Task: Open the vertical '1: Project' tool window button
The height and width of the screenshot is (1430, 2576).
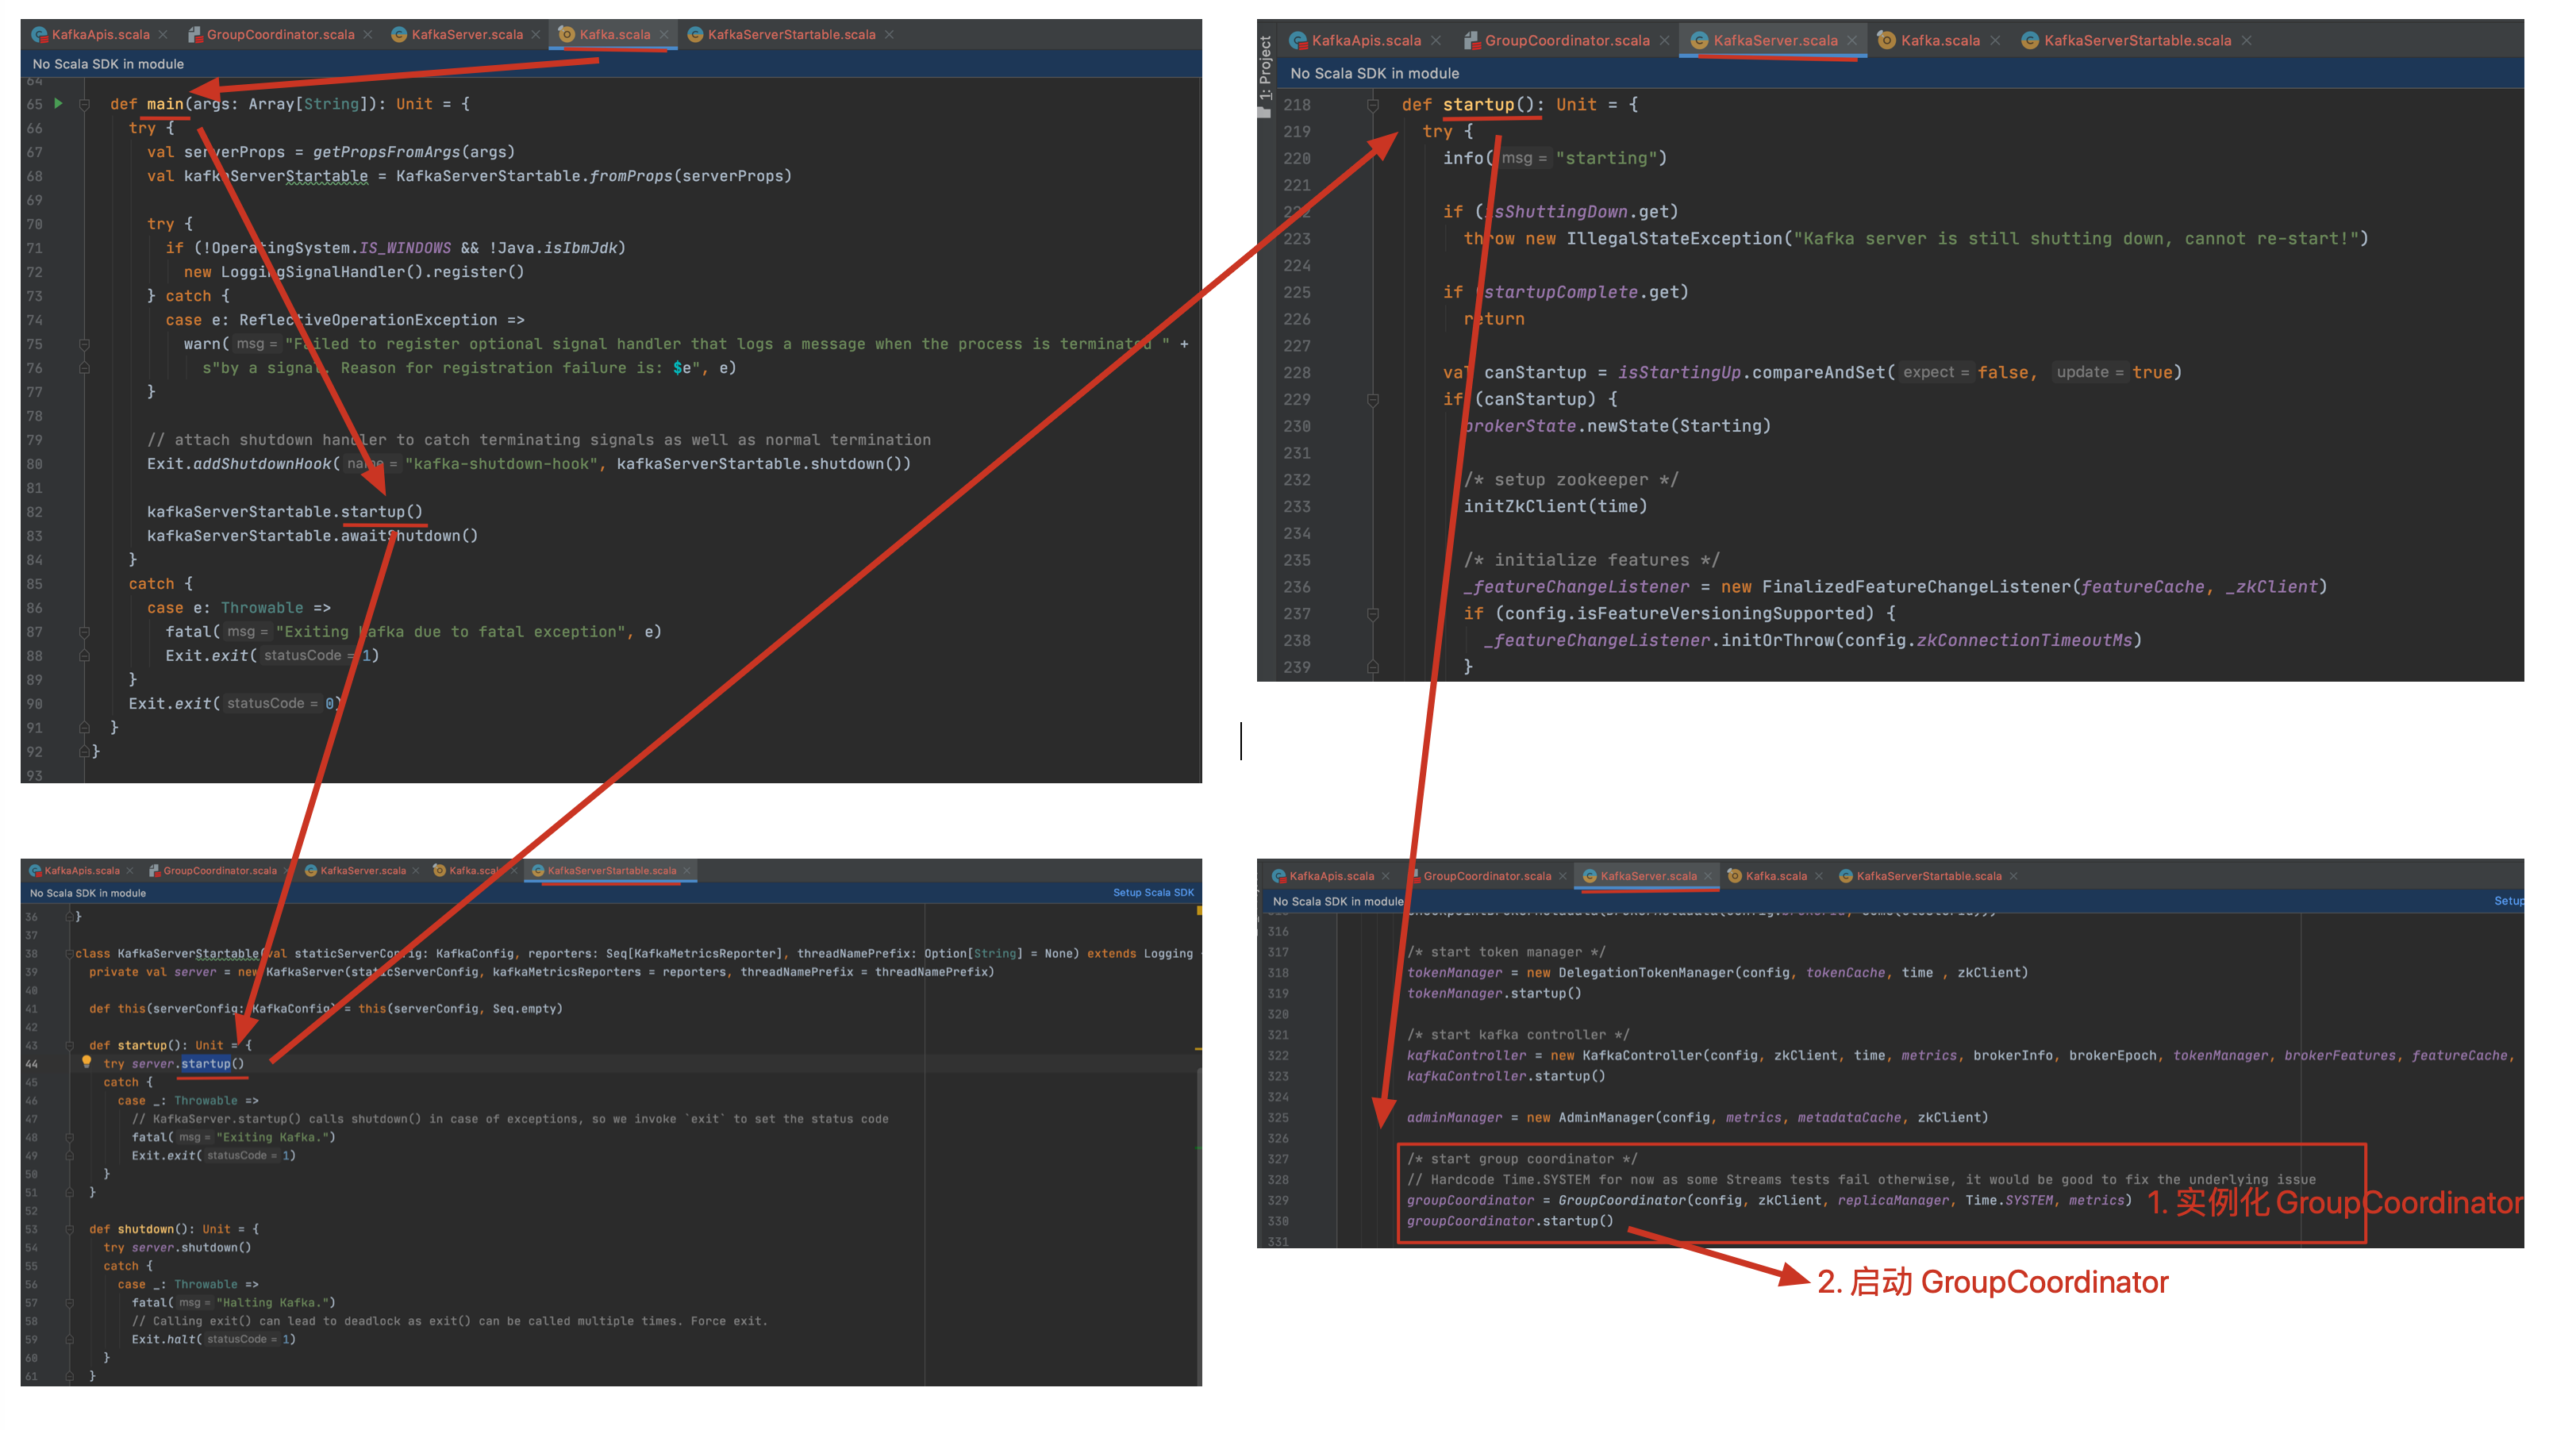Action: [1265, 70]
